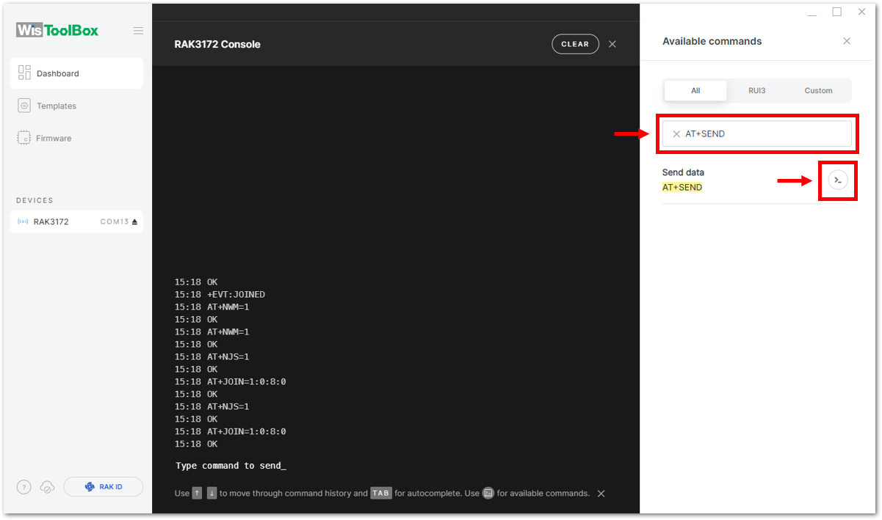Click the 'Send data' command title
The image size is (882, 520).
(683, 172)
